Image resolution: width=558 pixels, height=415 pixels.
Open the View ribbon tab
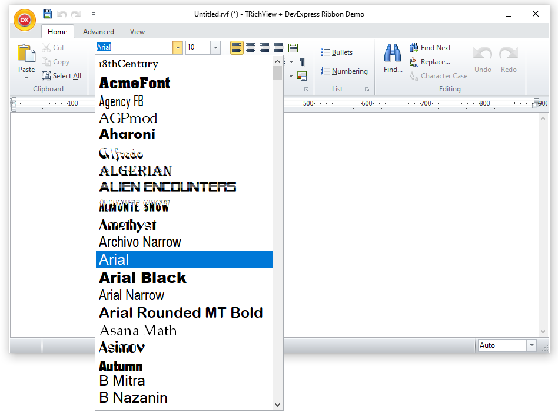[137, 32]
